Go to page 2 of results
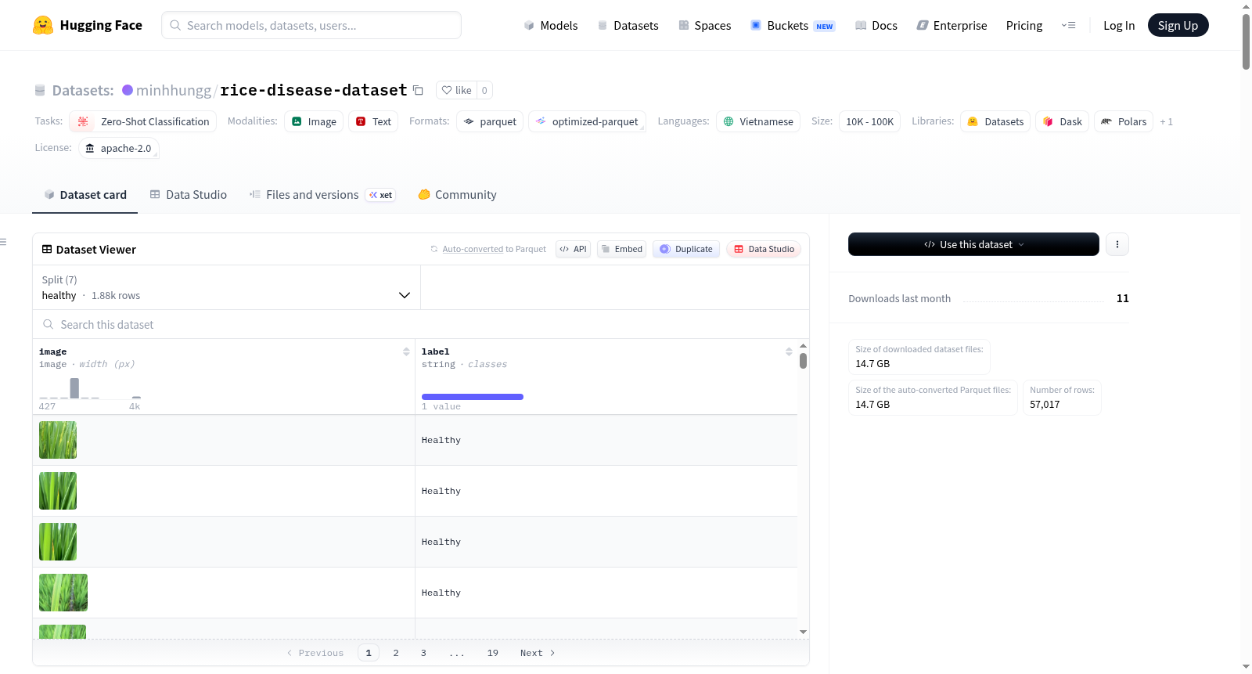 click(396, 653)
